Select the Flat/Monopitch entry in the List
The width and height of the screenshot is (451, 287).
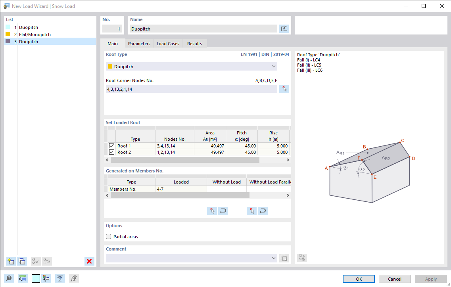click(35, 34)
